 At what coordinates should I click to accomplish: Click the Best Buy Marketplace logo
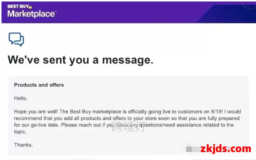(32, 11)
